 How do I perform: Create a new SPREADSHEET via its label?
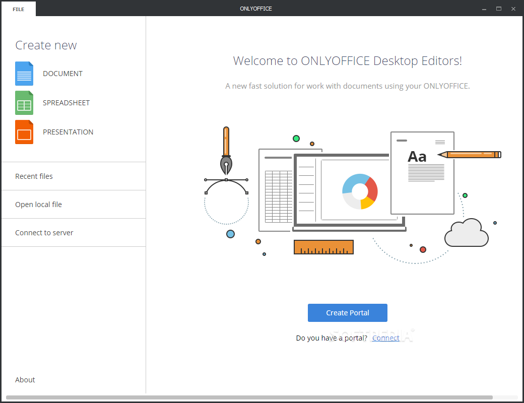click(x=66, y=103)
